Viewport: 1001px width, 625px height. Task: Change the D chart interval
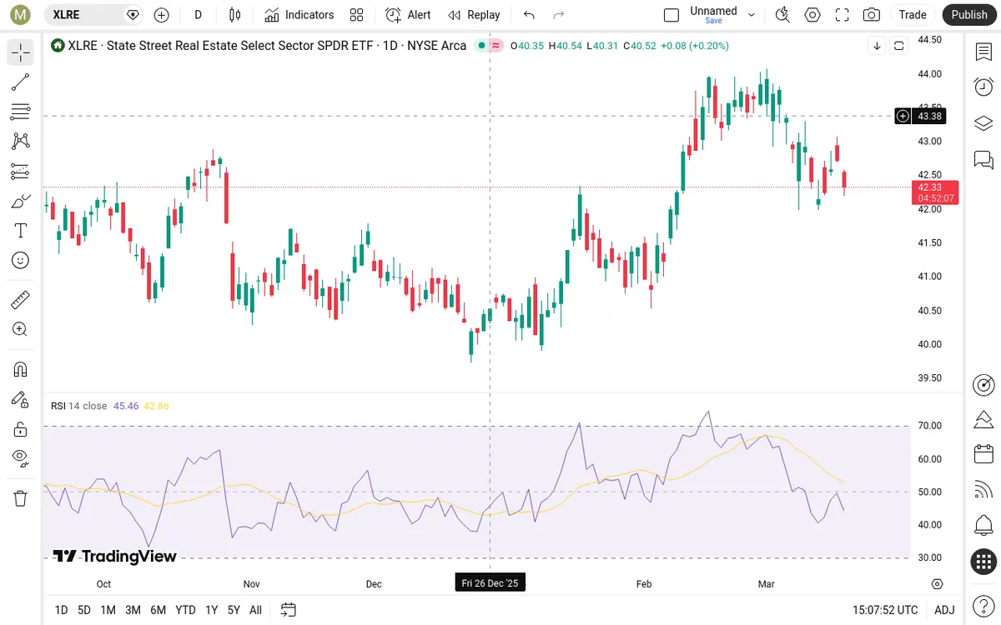[x=198, y=15]
